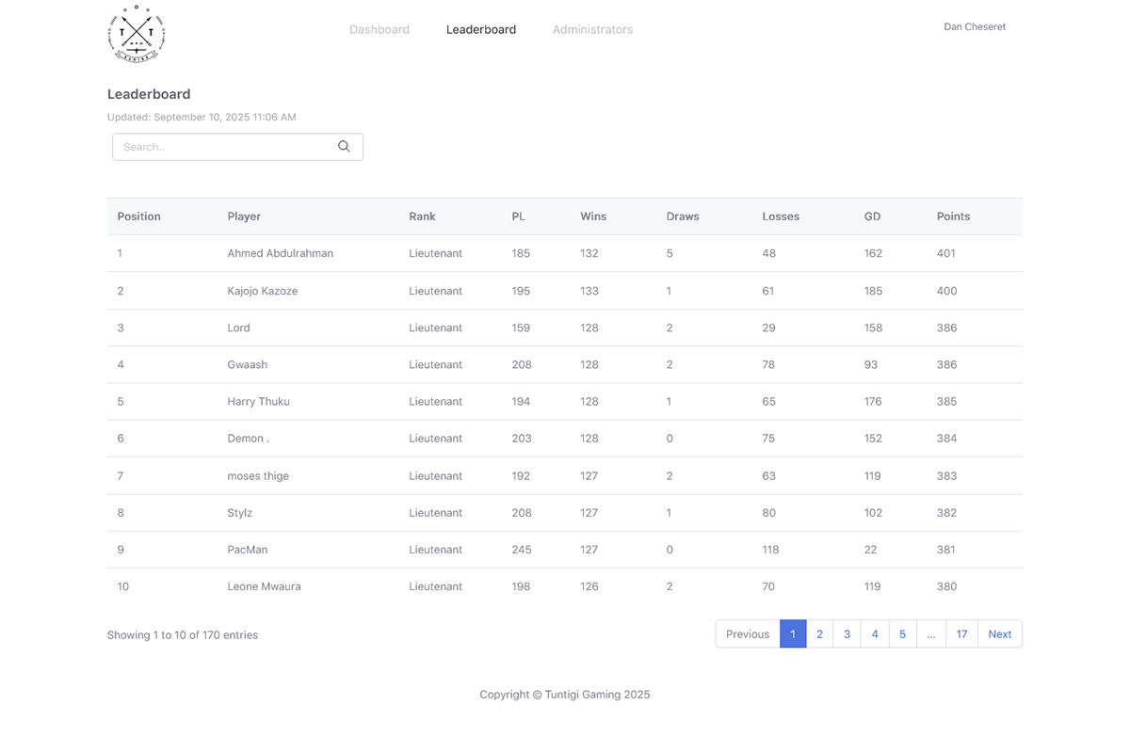The height and width of the screenshot is (753, 1130).
Task: Open the last page 17
Action: 961,633
